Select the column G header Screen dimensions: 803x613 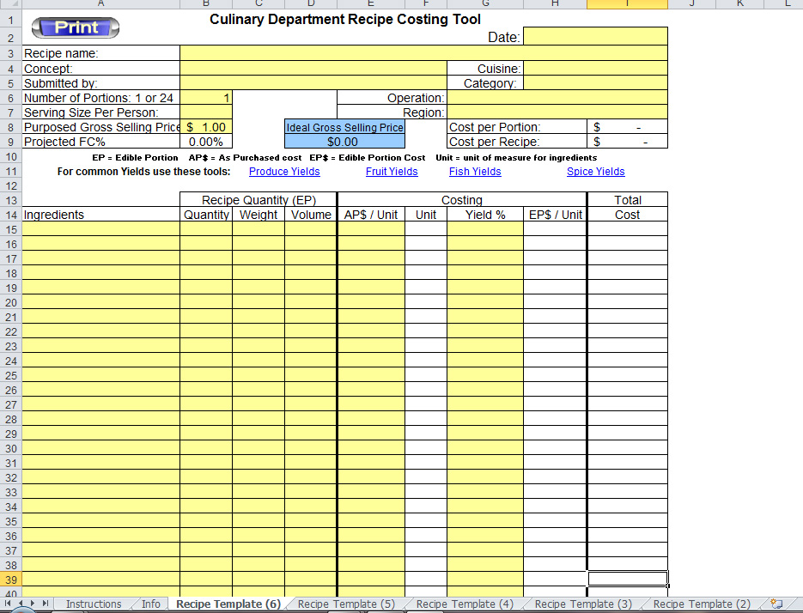484,4
